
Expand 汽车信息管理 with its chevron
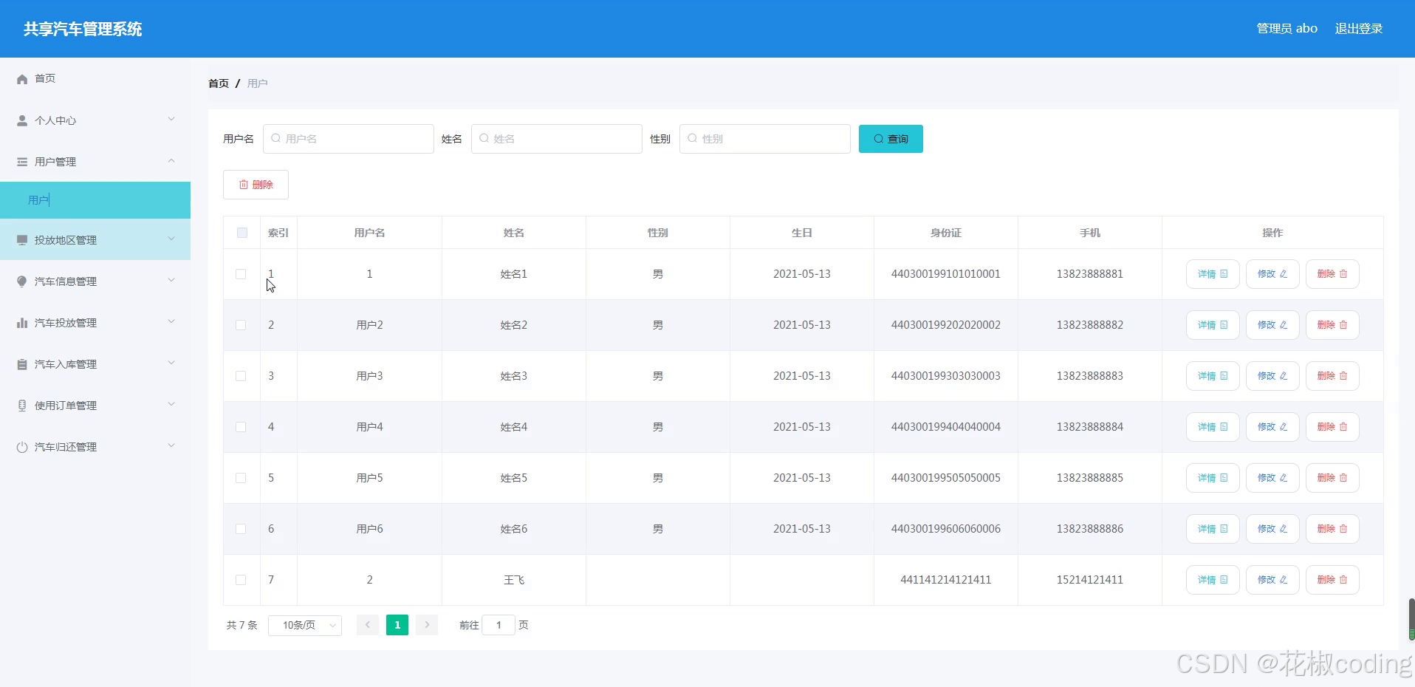(171, 280)
